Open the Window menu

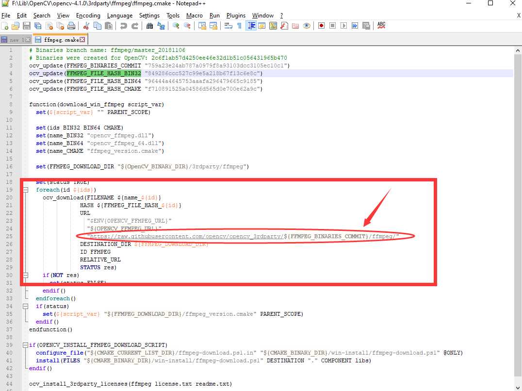pyautogui.click(x=262, y=16)
